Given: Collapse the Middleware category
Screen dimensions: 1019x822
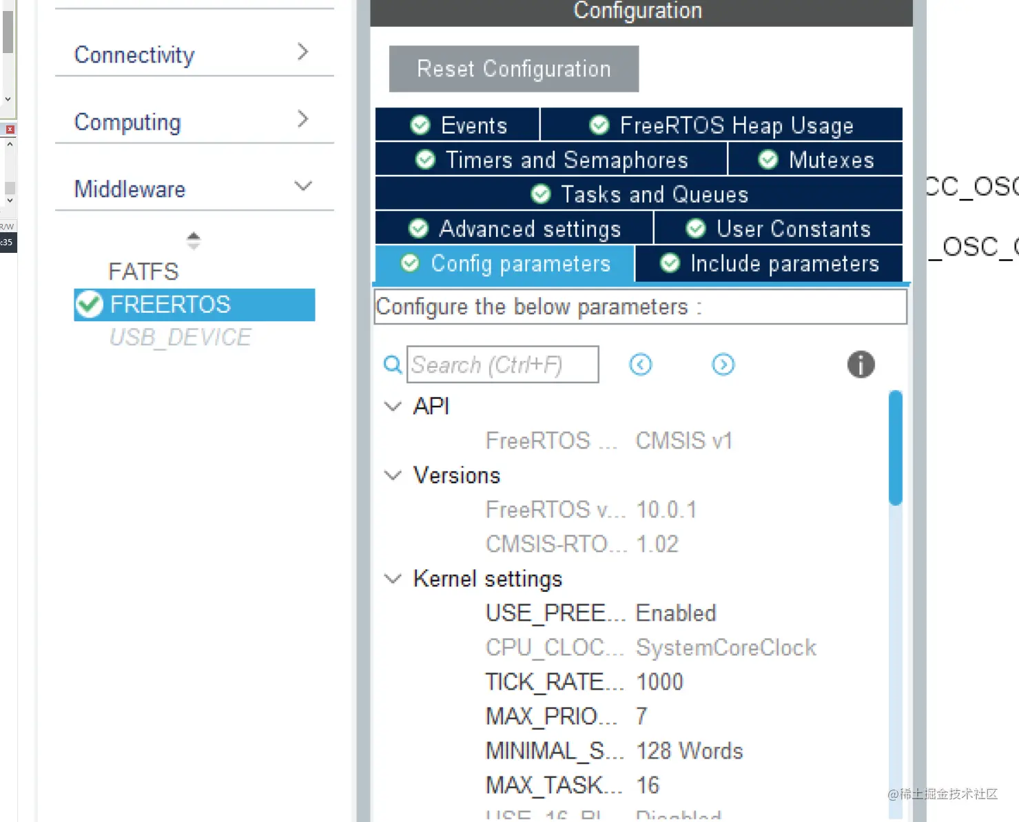Looking at the screenshot, I should pos(194,188).
